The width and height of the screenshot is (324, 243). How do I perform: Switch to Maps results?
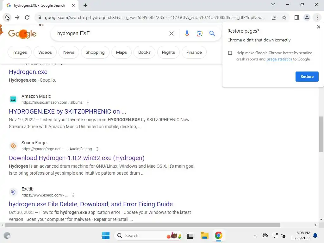[121, 53]
